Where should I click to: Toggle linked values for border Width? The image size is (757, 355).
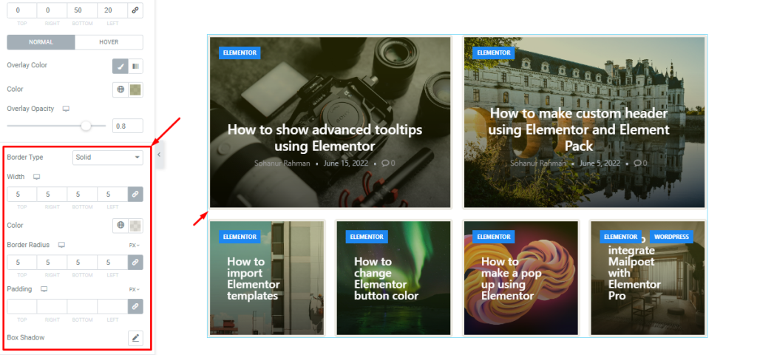[136, 195]
